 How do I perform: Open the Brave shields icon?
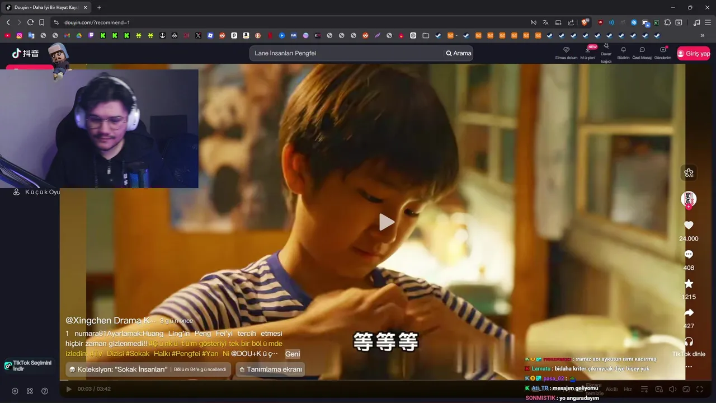coord(585,22)
